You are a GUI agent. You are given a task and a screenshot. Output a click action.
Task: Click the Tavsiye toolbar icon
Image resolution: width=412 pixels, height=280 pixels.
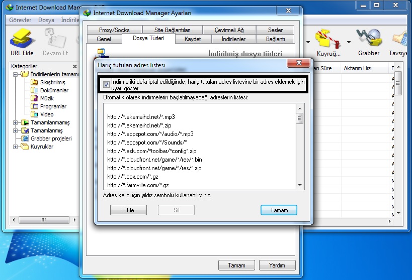click(400, 38)
